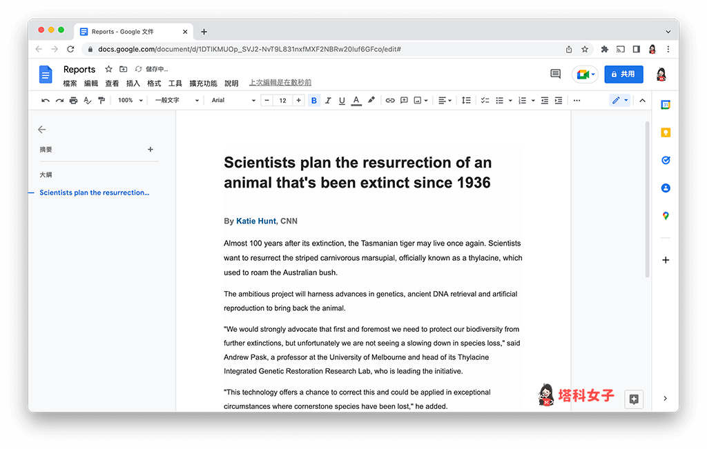Click the Reports document title
Viewport: 707px width, 449px height.
79,70
